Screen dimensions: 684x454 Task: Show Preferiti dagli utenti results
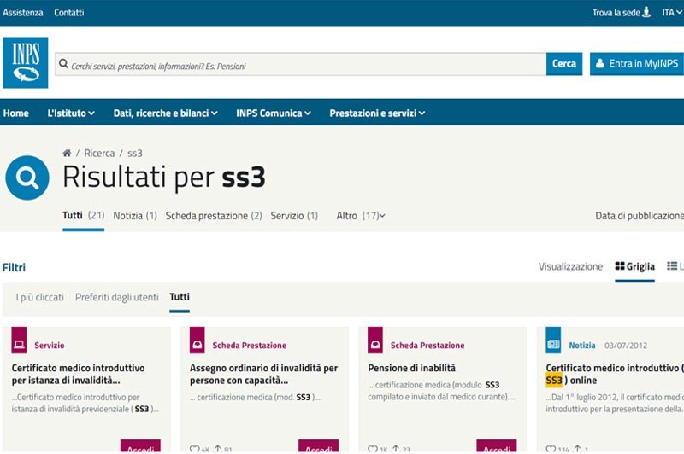pos(117,297)
